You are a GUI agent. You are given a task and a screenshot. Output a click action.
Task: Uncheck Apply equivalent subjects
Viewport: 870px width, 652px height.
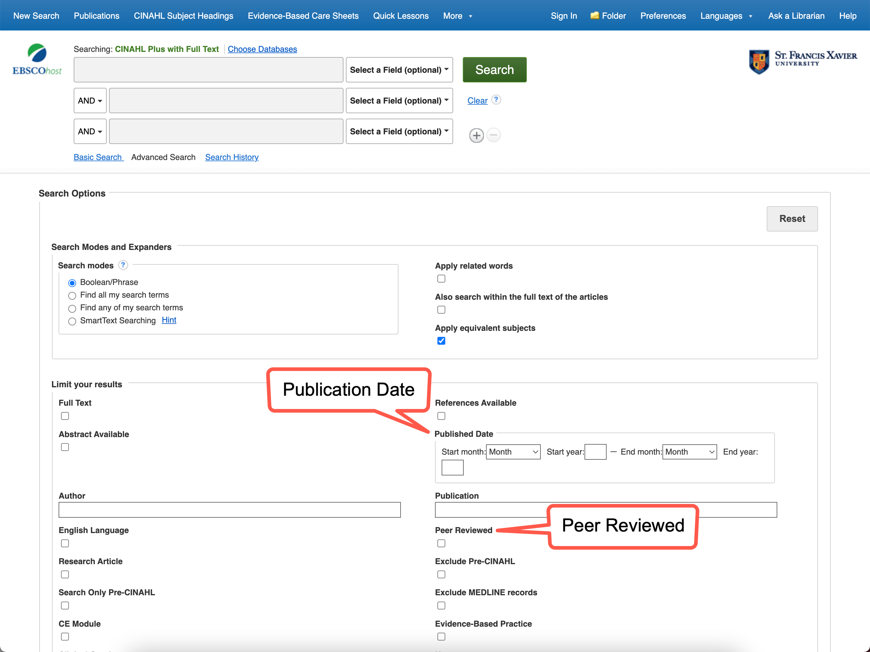[x=441, y=341]
